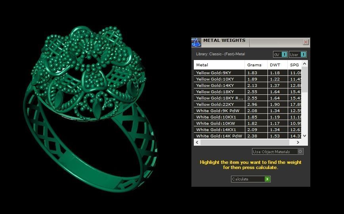Image resolution: width=344 pixels, height=214 pixels.
Task: Click the 2.13 grams value
Action: pyautogui.click(x=252, y=85)
